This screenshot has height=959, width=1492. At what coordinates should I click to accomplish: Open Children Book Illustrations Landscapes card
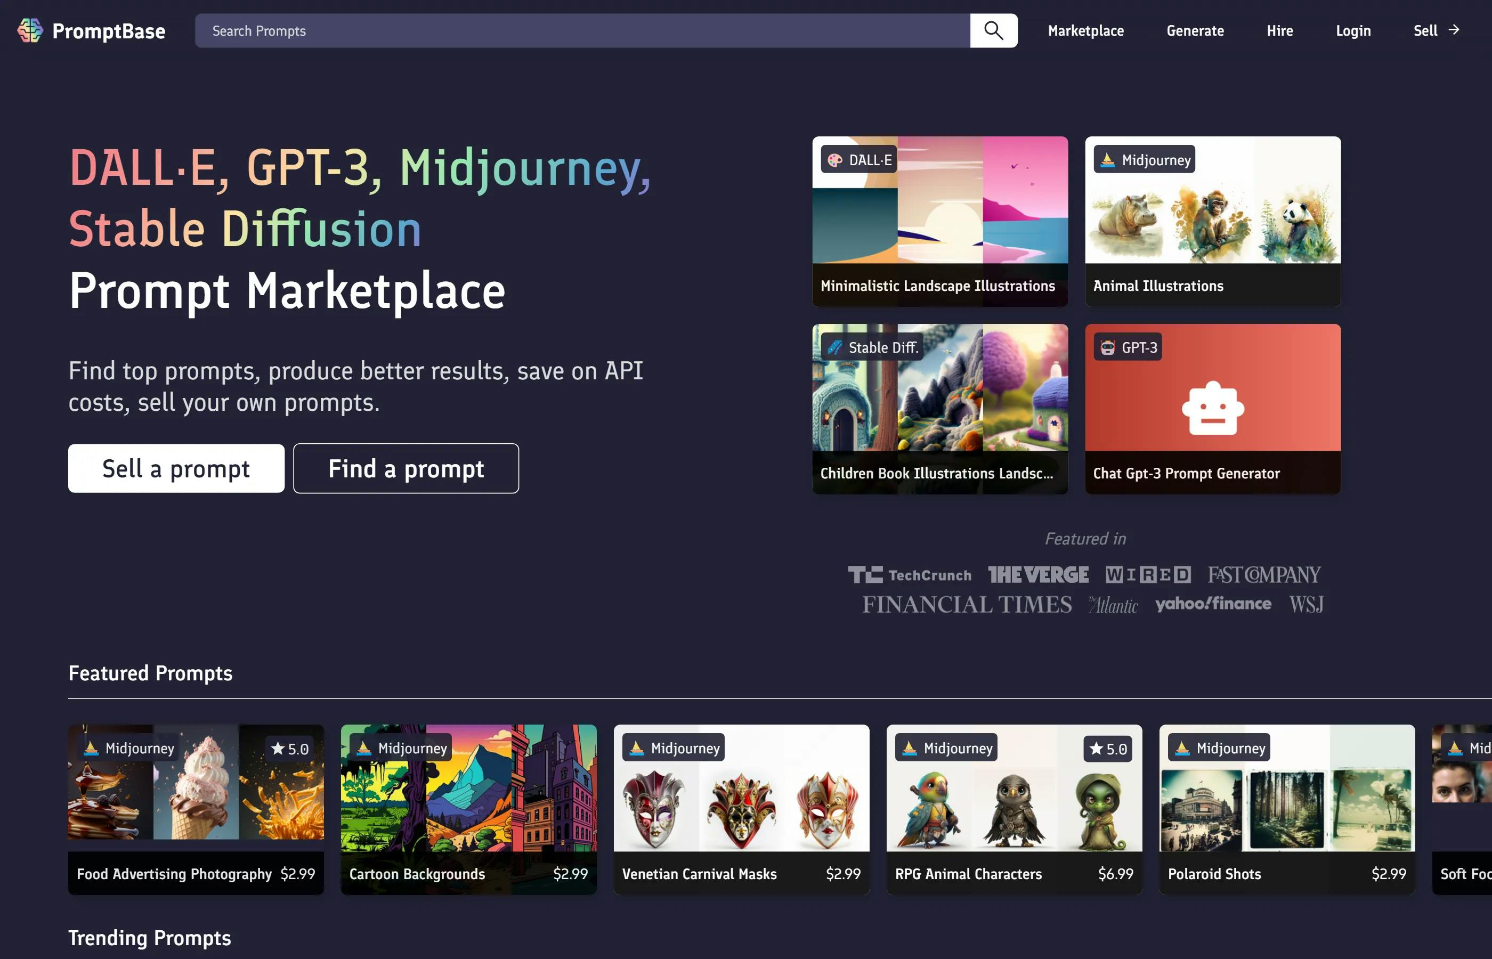[x=939, y=409]
